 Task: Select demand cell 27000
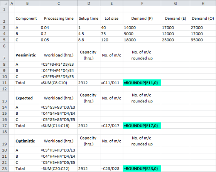(203, 27)
